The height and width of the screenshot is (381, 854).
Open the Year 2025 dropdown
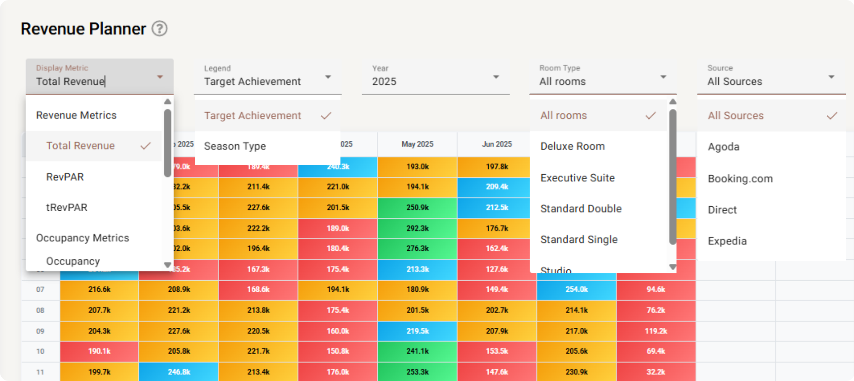pos(496,77)
